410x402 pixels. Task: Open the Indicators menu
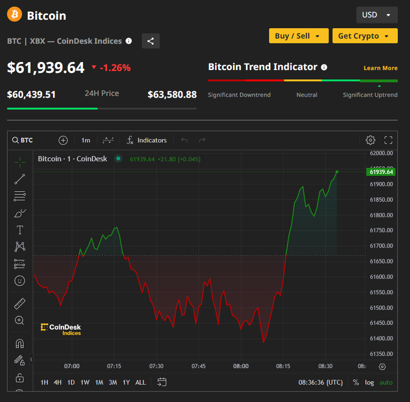147,140
